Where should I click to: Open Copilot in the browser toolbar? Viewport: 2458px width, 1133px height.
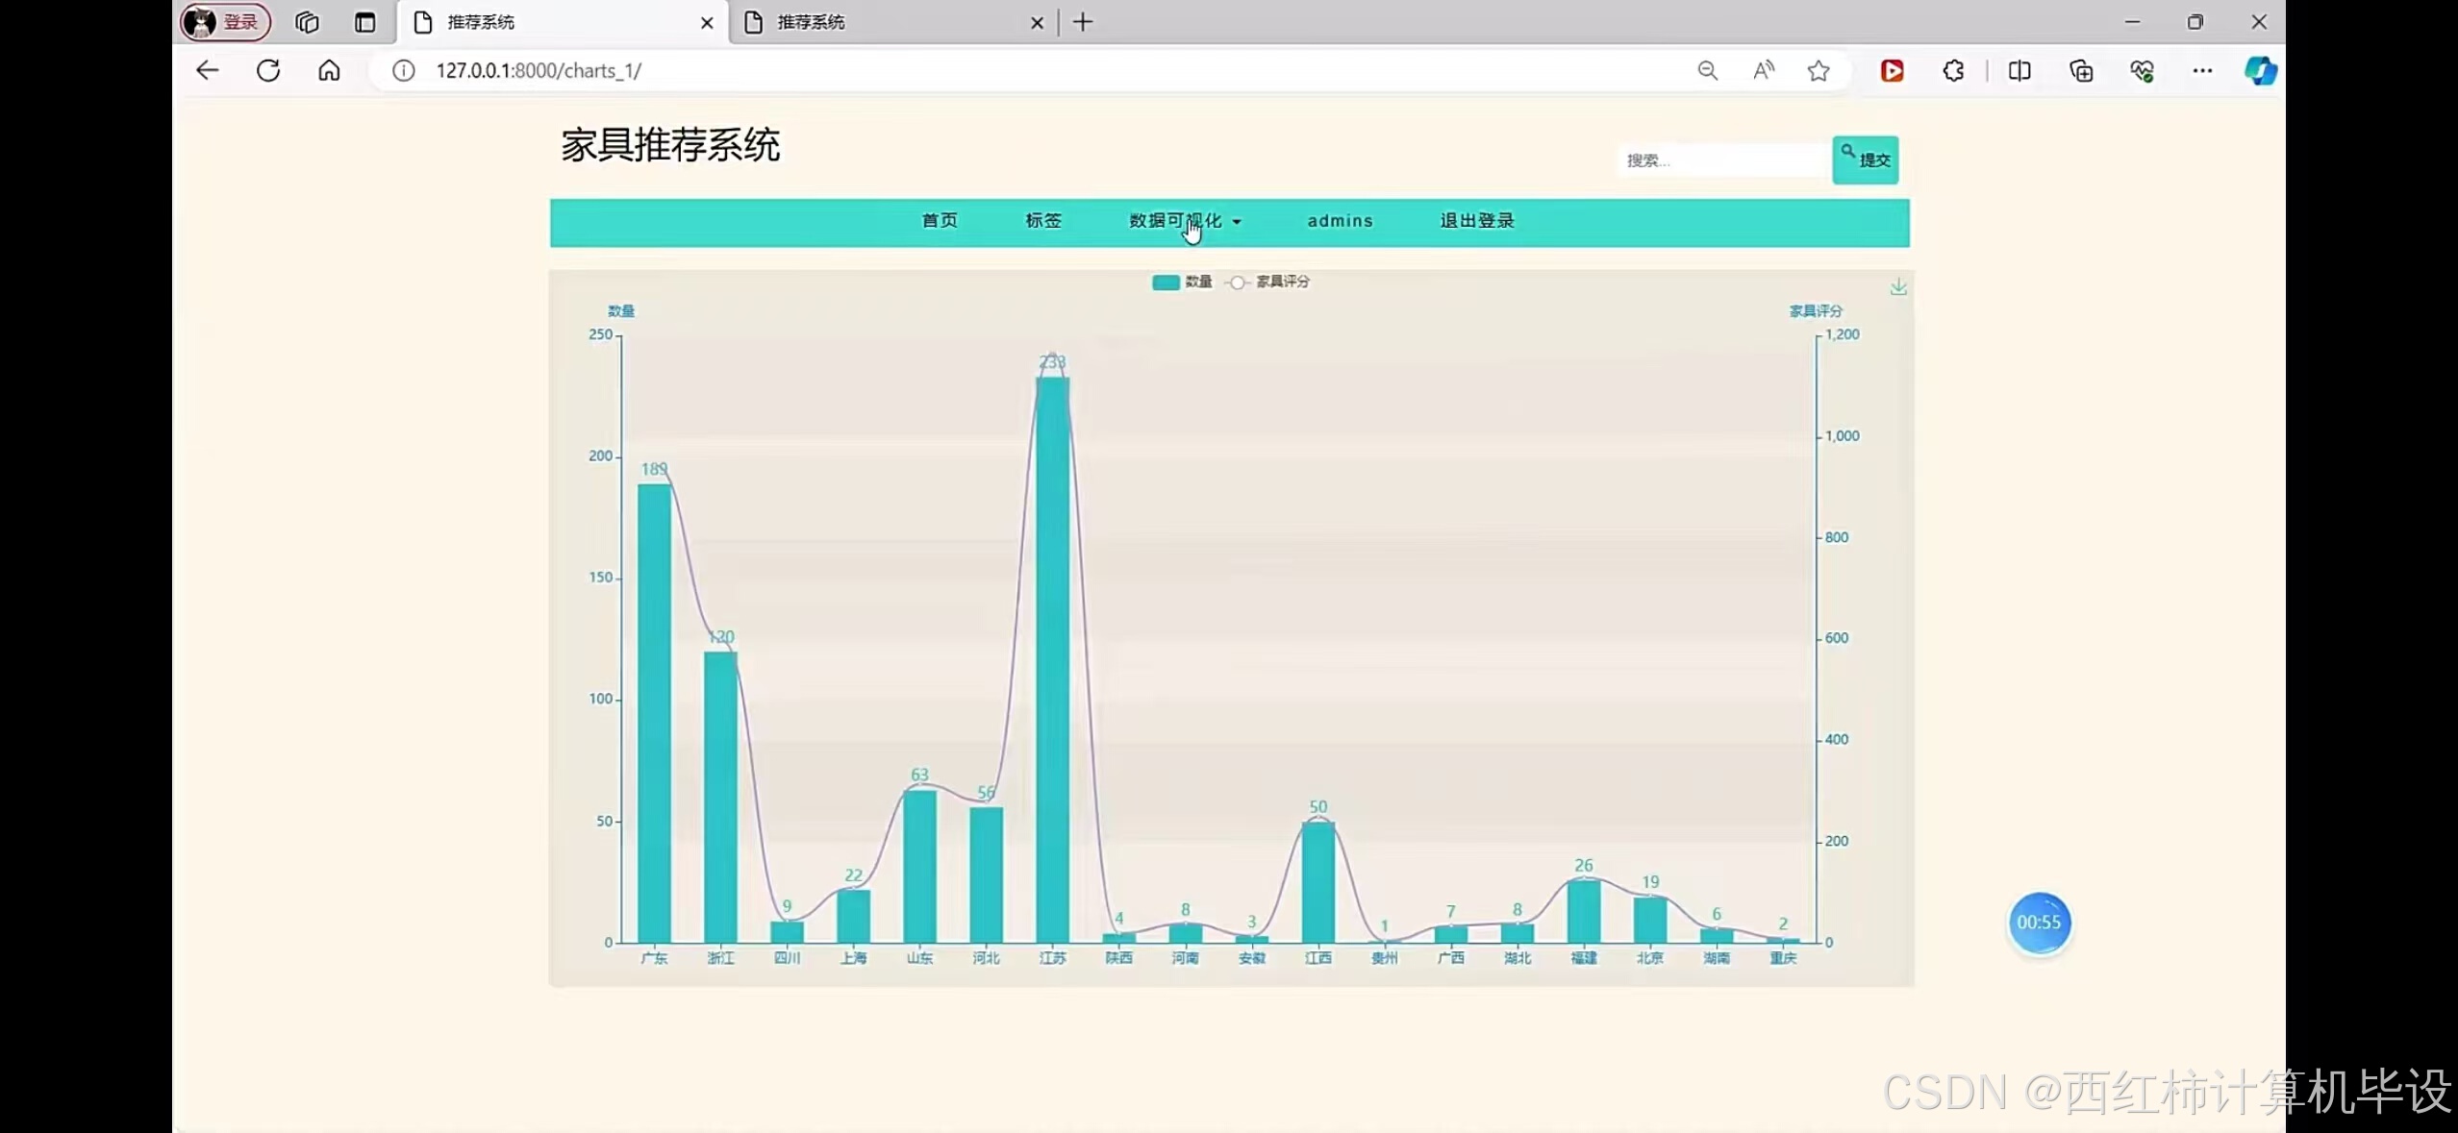[x=2261, y=70]
